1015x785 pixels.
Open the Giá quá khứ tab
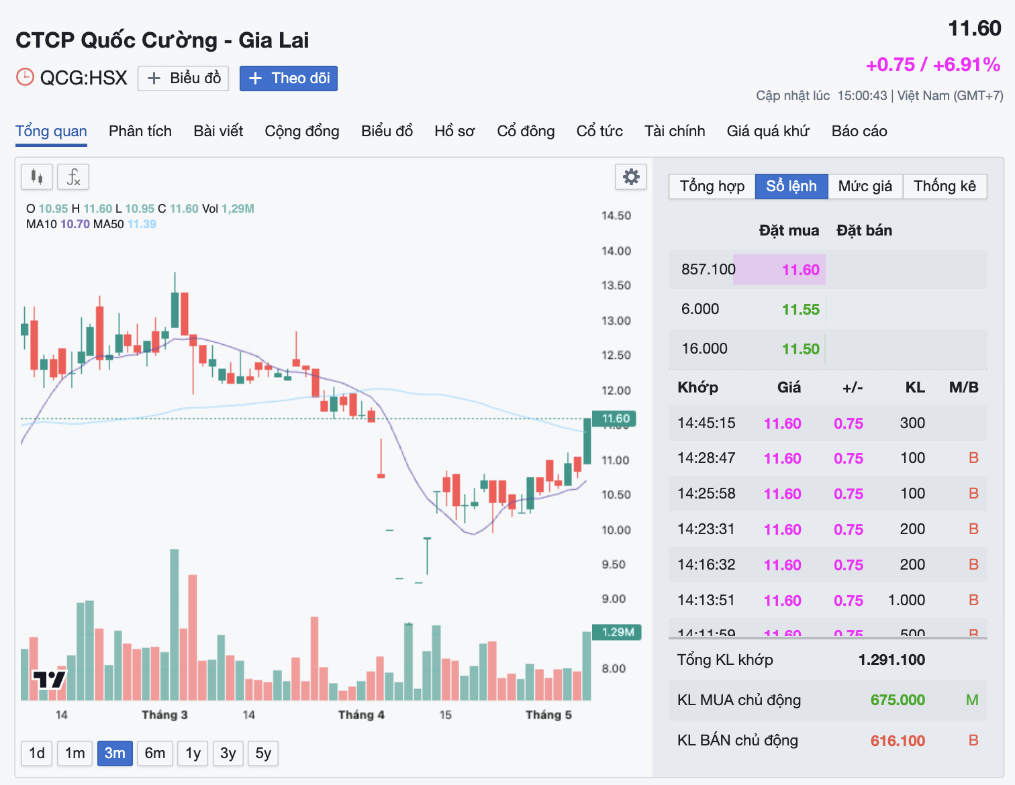click(x=768, y=132)
